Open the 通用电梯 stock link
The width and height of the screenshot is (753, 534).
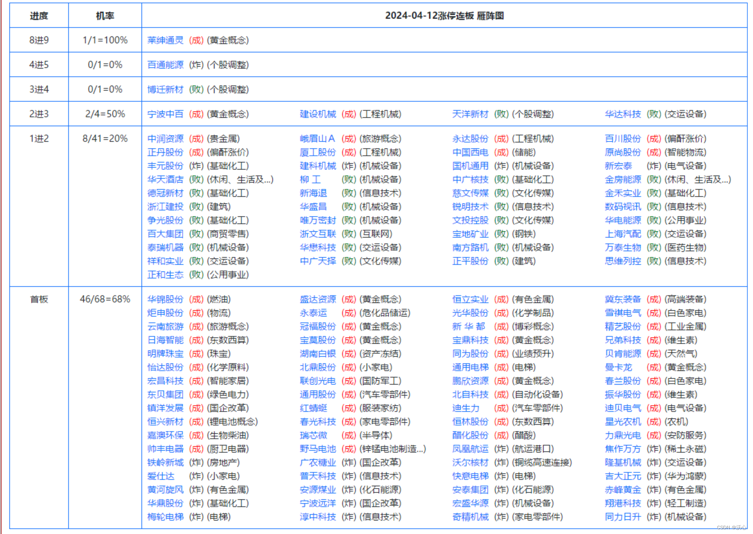coord(470,367)
